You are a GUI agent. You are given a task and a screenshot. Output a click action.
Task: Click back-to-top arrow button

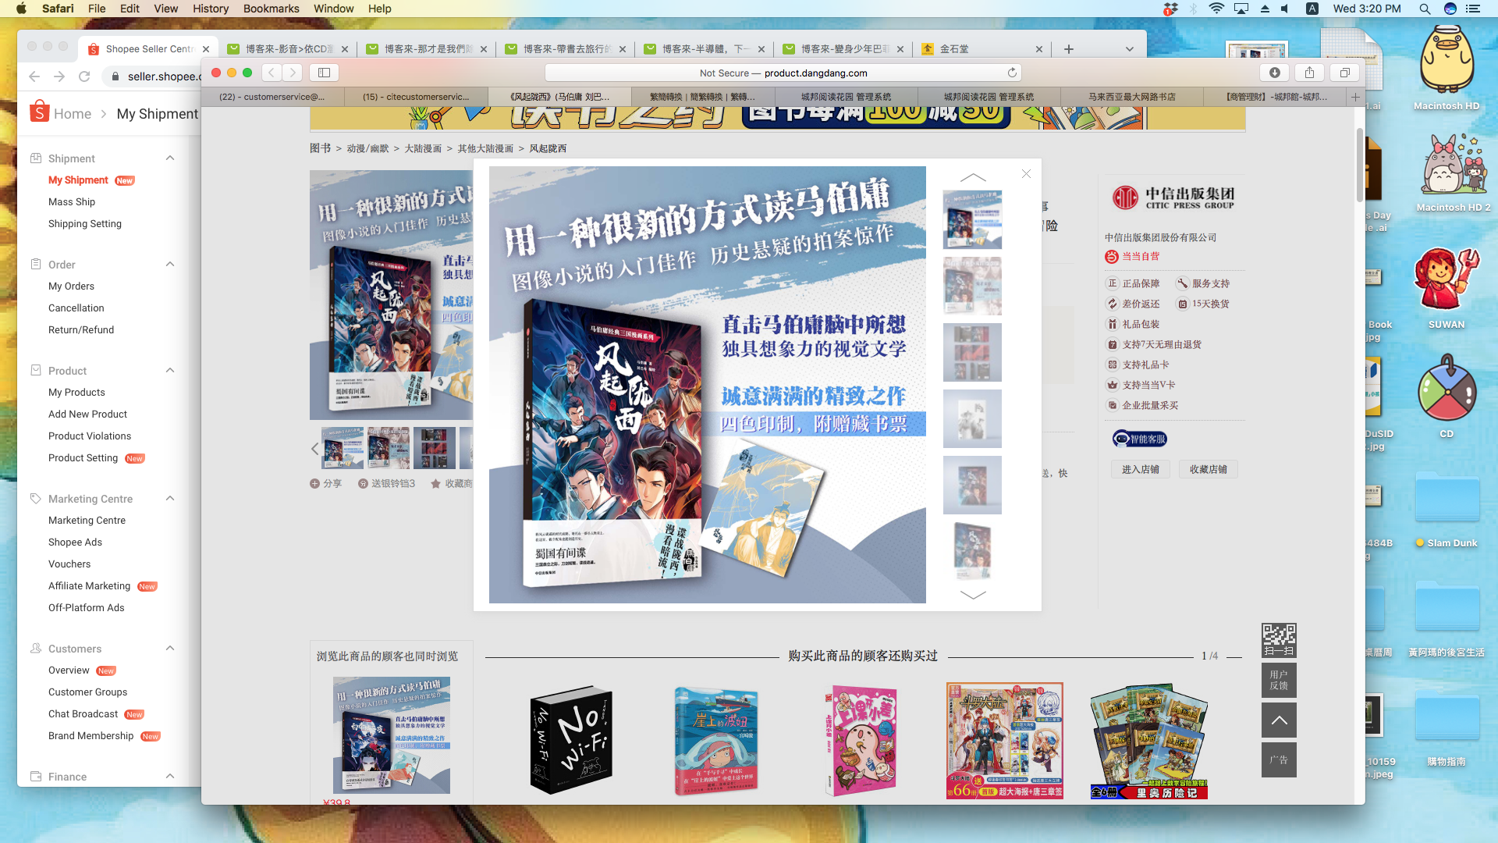tap(1279, 720)
